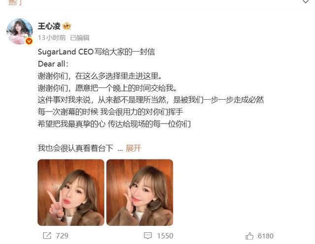The height and width of the screenshot is (244, 315).
Task: Open the 王心凌 username link
Action: pos(49,26)
